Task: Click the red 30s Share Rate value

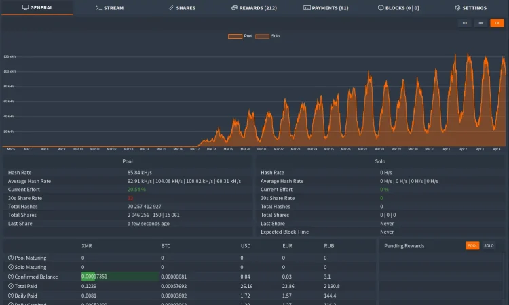Action: click(130, 198)
